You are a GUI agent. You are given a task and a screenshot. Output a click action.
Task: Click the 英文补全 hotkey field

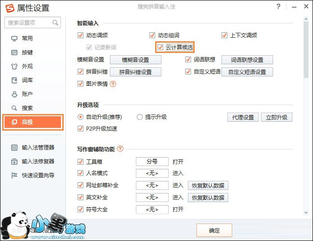click(152, 197)
